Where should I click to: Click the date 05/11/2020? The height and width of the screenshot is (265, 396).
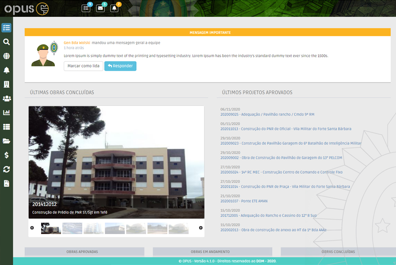point(230,124)
